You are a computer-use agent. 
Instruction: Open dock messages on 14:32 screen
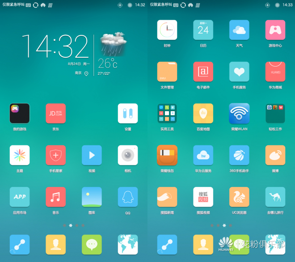[x=92, y=245]
